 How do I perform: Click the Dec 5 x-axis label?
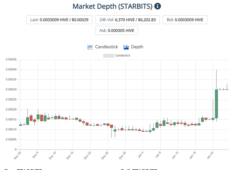35,155
